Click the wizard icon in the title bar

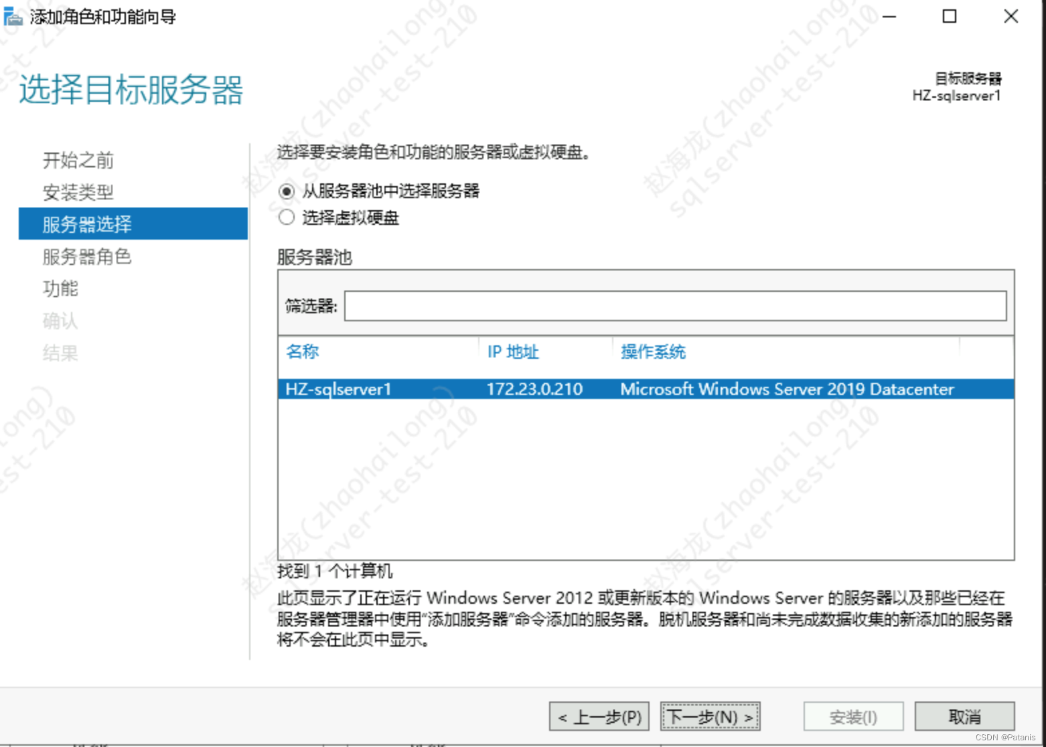[x=13, y=17]
